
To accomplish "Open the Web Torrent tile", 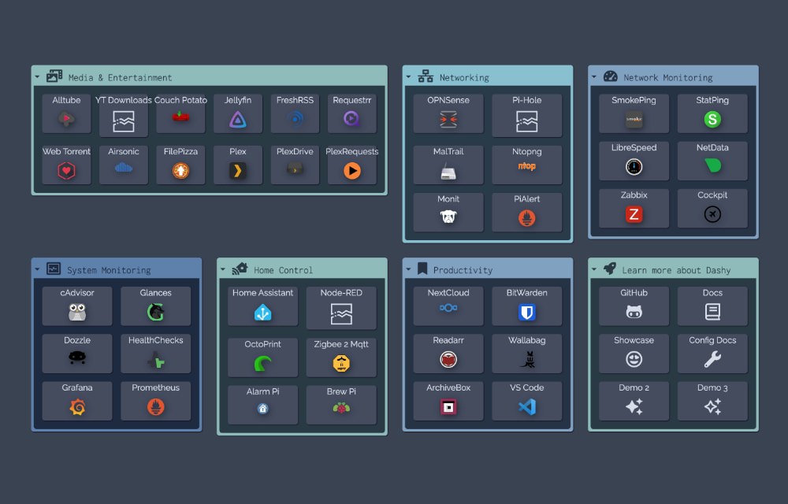I will tap(66, 165).
